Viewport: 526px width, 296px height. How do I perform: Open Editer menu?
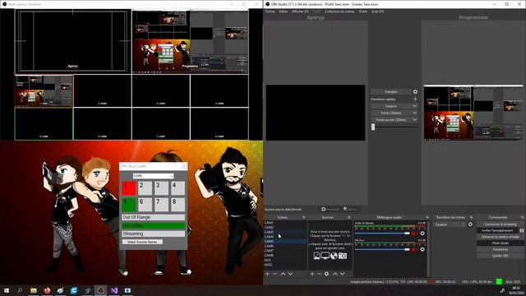(x=284, y=12)
